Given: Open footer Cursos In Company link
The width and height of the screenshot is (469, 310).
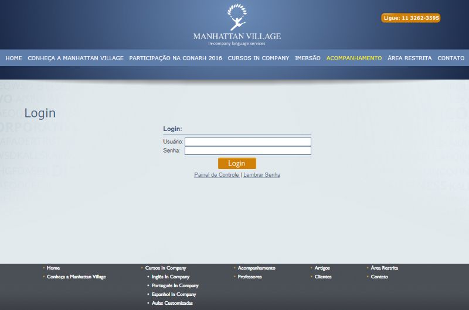Looking at the screenshot, I should tap(165, 268).
